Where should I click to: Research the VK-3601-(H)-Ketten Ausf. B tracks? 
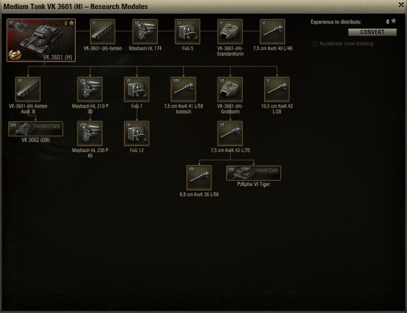(x=28, y=89)
